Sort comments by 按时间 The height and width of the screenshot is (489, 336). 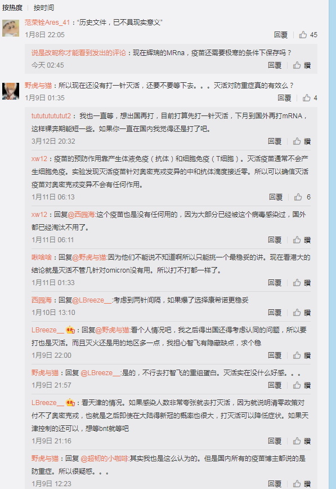coord(44,7)
